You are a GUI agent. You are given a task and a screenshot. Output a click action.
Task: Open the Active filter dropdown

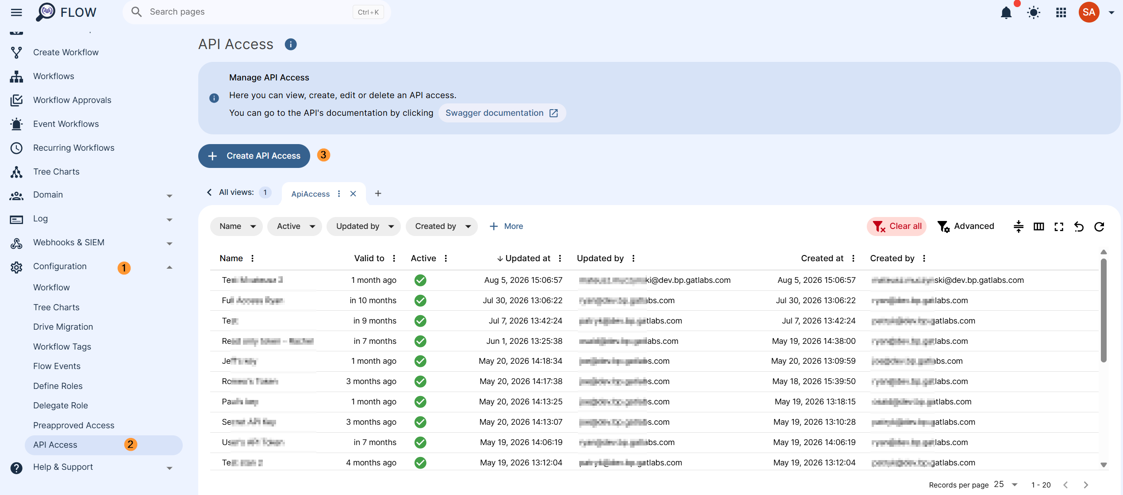tap(294, 226)
